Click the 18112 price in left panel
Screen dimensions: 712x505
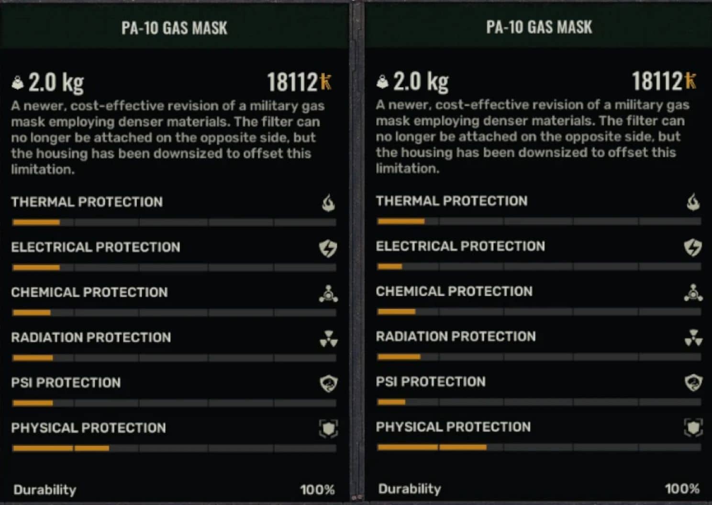tap(292, 82)
